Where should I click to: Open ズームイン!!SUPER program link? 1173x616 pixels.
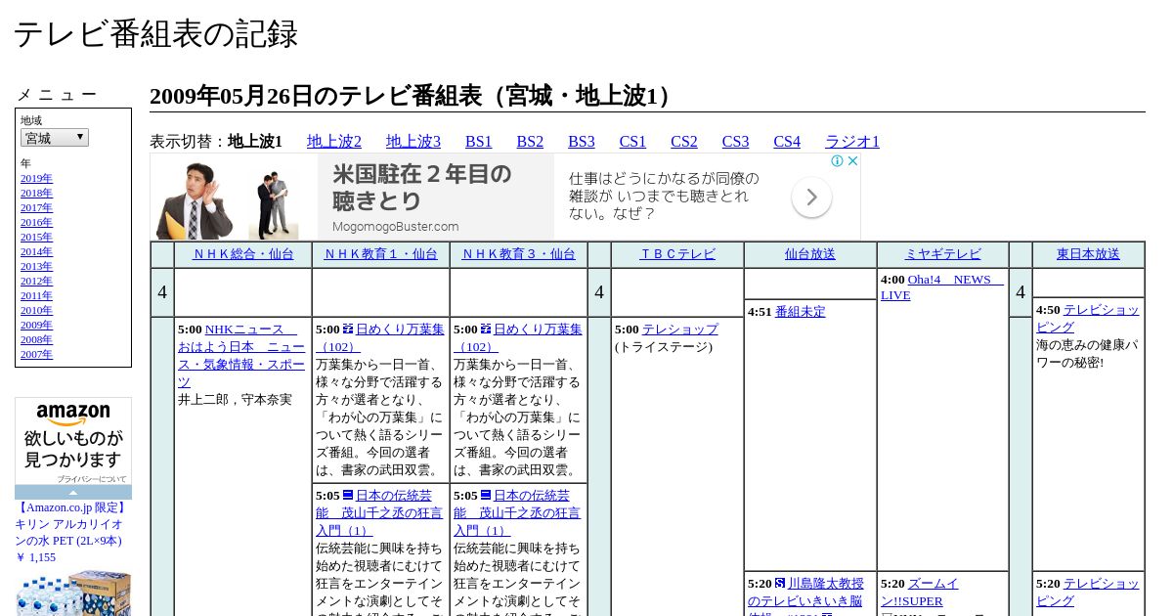coord(919,593)
